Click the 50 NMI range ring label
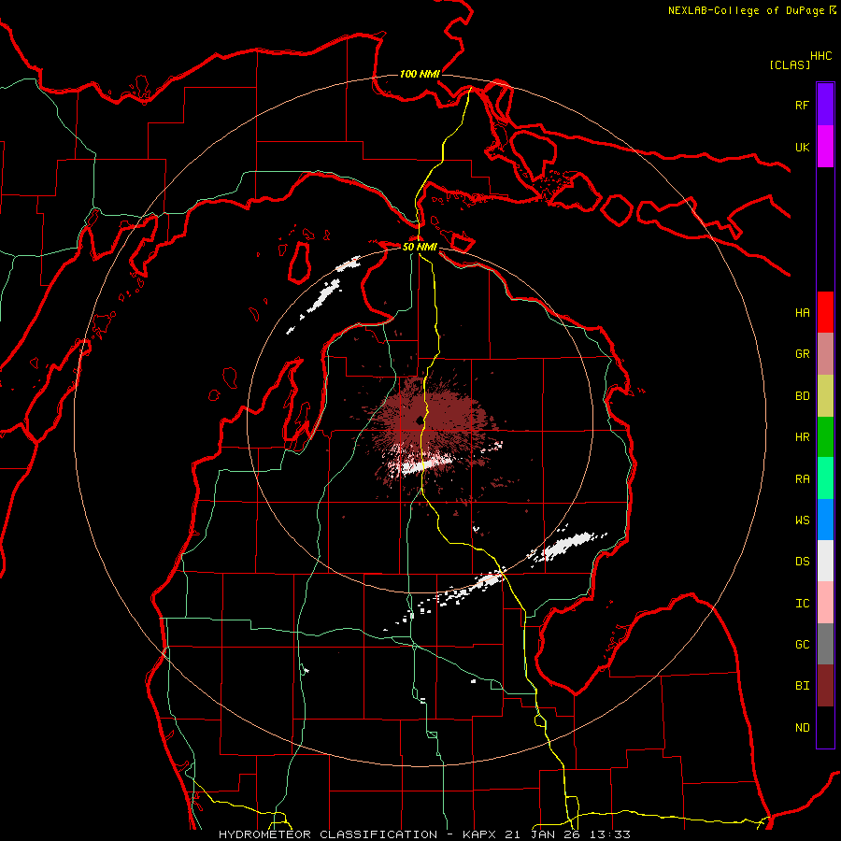 [x=420, y=247]
